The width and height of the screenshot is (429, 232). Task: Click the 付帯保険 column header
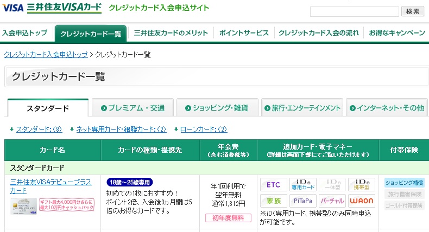pyautogui.click(x=404, y=150)
